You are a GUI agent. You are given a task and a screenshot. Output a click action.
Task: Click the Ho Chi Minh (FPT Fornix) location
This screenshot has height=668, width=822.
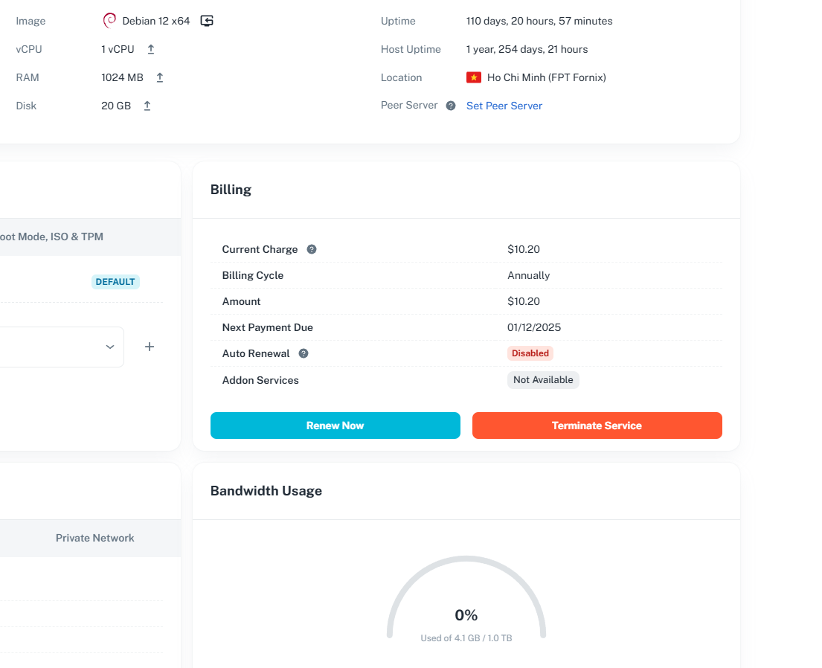click(547, 77)
